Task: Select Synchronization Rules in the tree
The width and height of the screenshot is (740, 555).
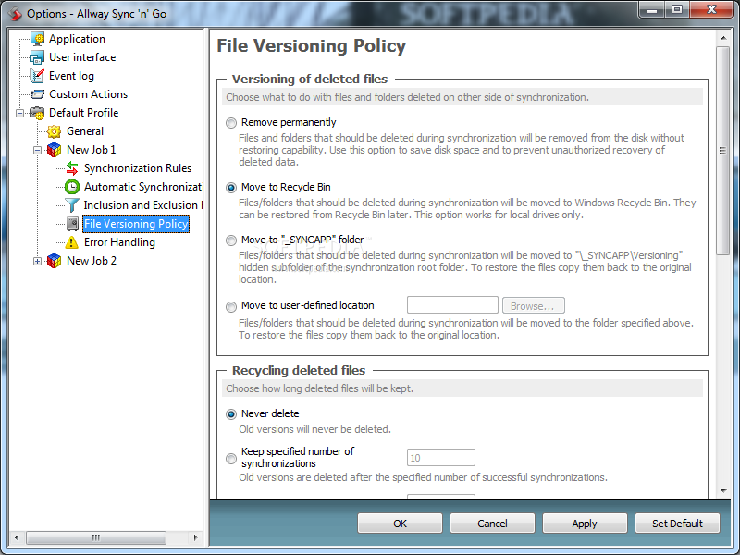Action: (x=137, y=168)
